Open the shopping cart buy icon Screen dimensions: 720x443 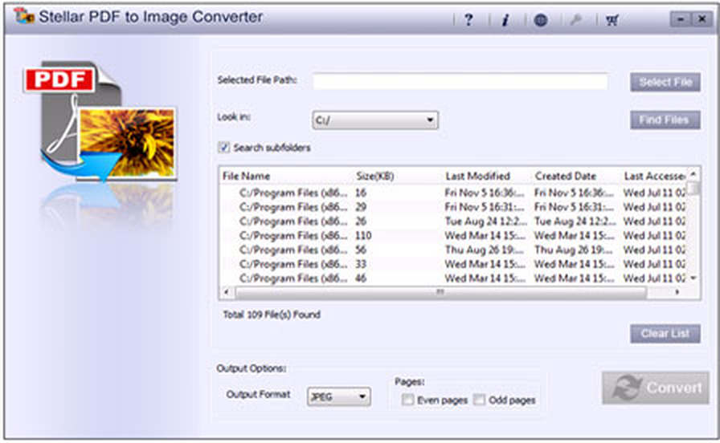[x=612, y=20]
